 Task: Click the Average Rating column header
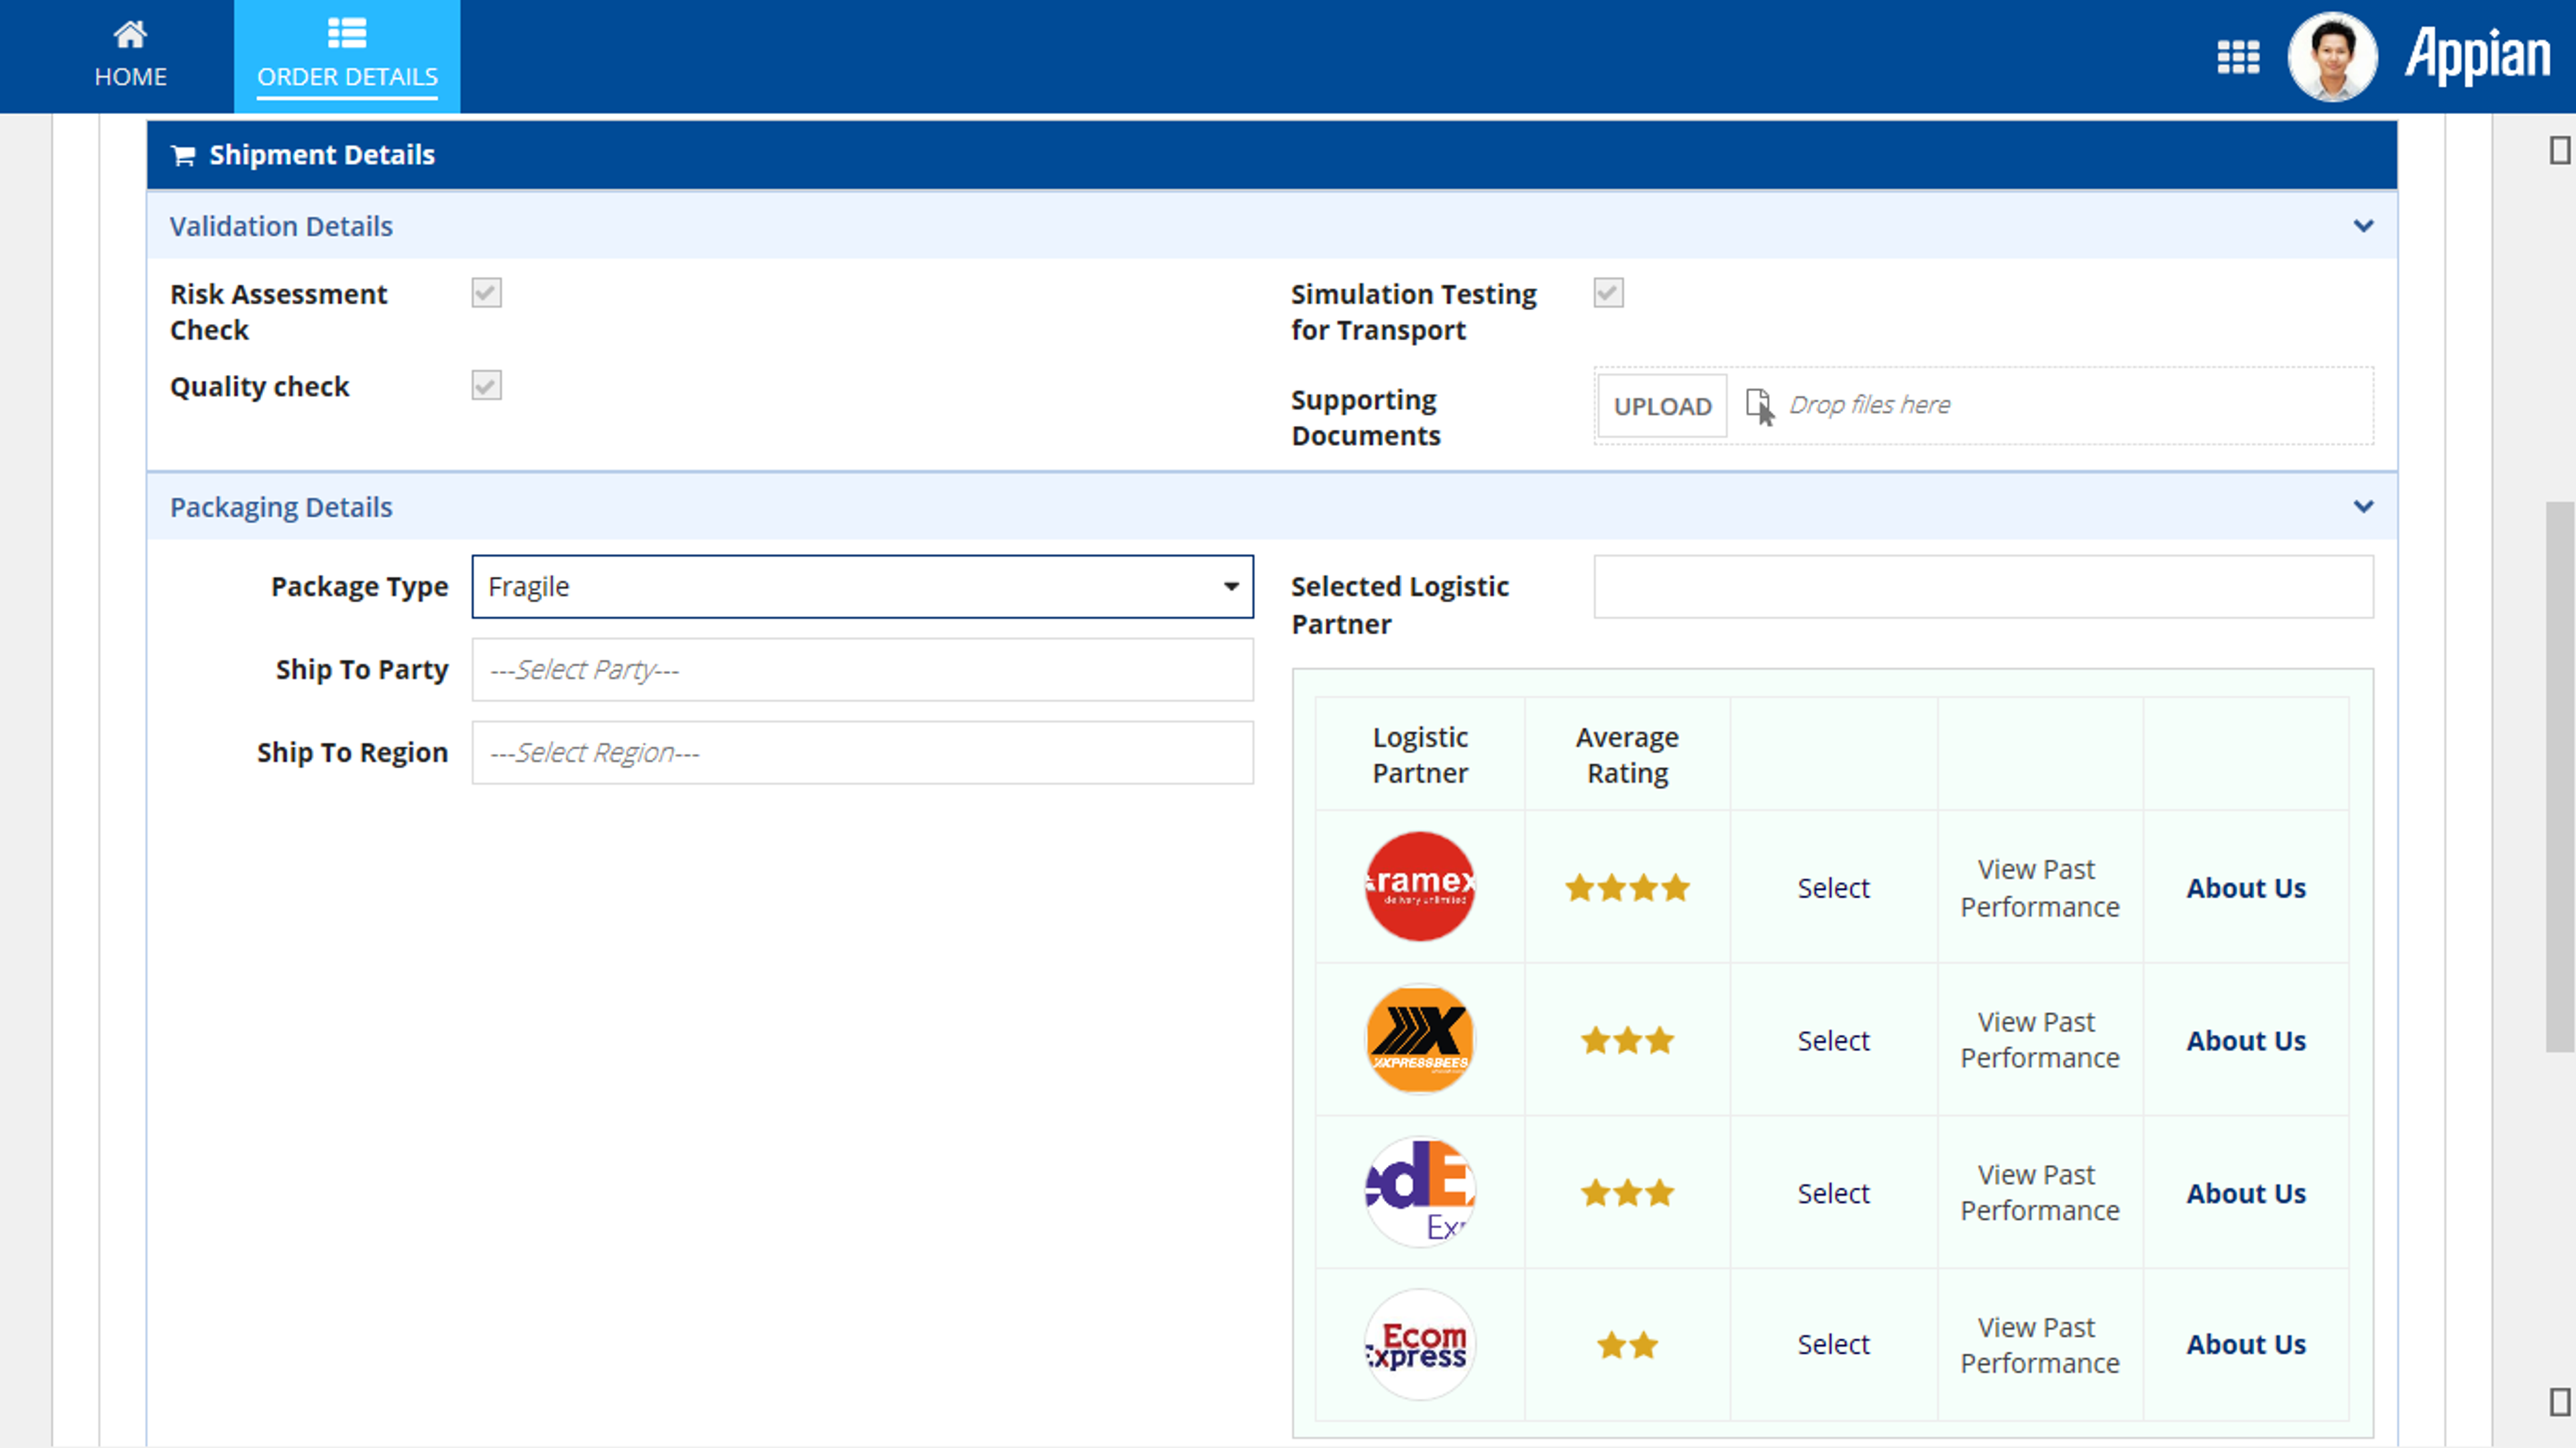tap(1627, 755)
